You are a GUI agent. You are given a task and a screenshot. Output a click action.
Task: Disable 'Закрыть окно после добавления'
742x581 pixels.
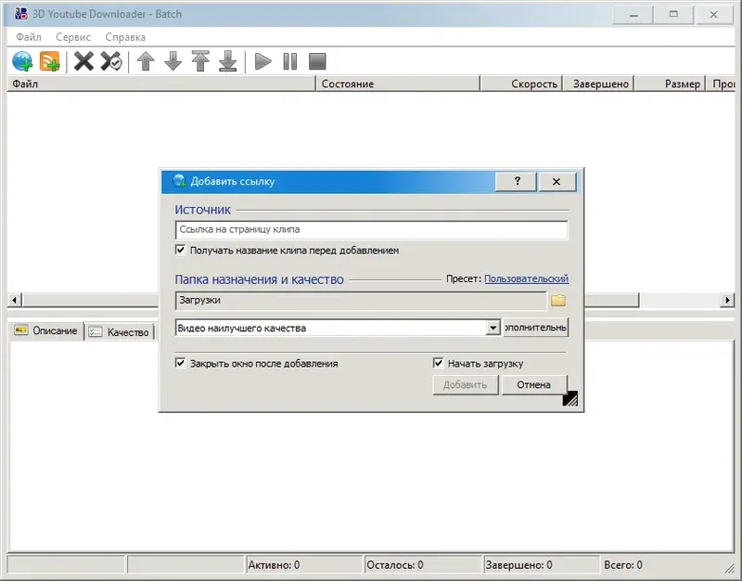[x=178, y=363]
